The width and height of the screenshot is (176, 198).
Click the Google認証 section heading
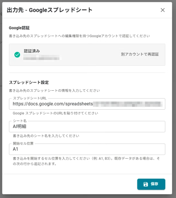[19, 28]
